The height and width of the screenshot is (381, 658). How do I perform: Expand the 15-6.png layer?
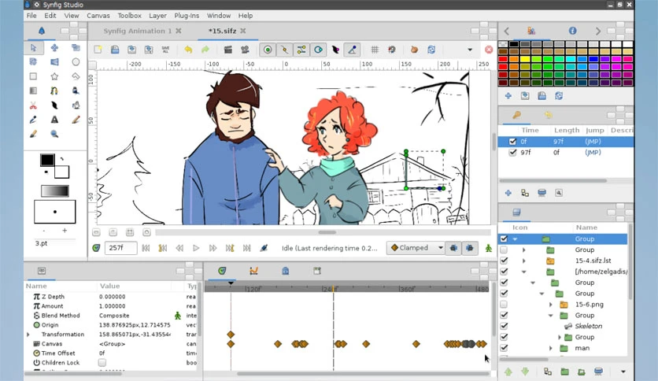click(551, 304)
